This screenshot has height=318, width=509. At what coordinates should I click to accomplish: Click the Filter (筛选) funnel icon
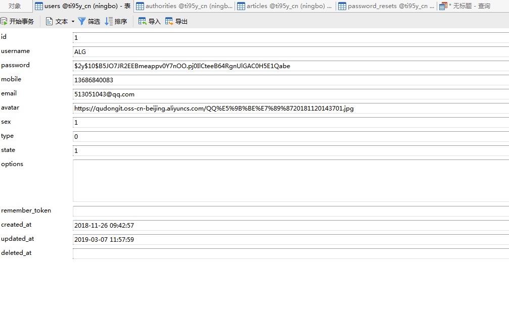(x=82, y=22)
